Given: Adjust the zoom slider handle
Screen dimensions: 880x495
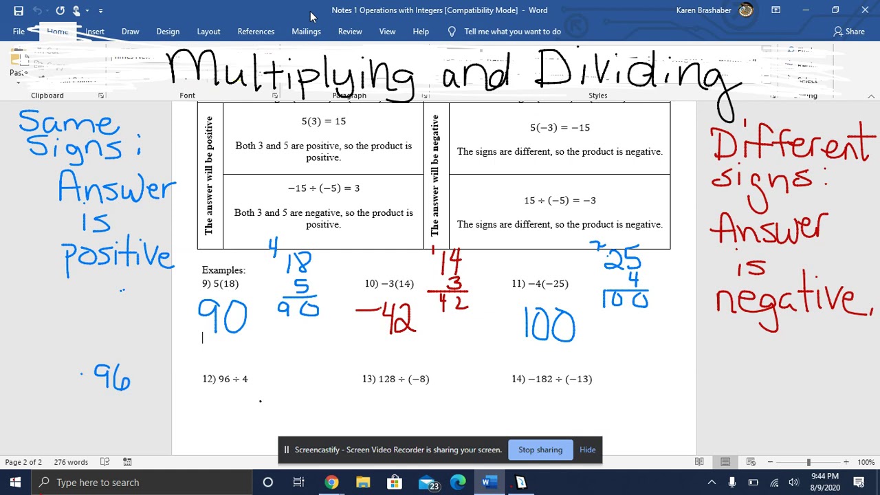Looking at the screenshot, I should click(x=808, y=463).
